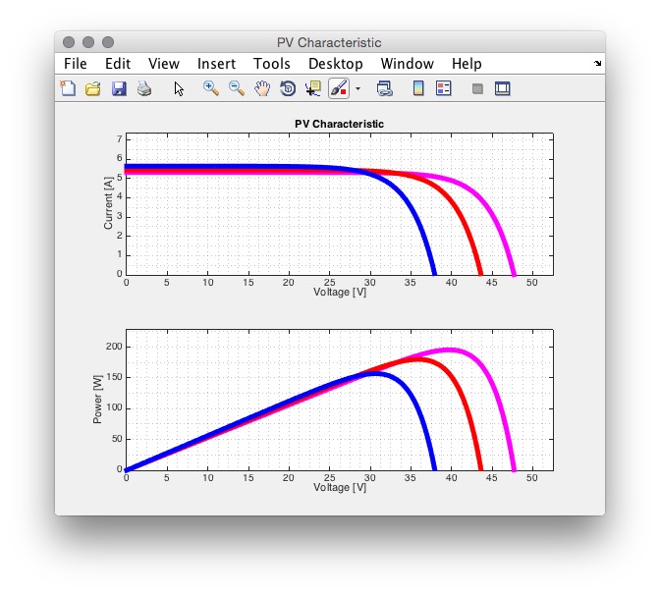Click the 7 tick label on current axis
The image size is (660, 594).
coord(120,138)
